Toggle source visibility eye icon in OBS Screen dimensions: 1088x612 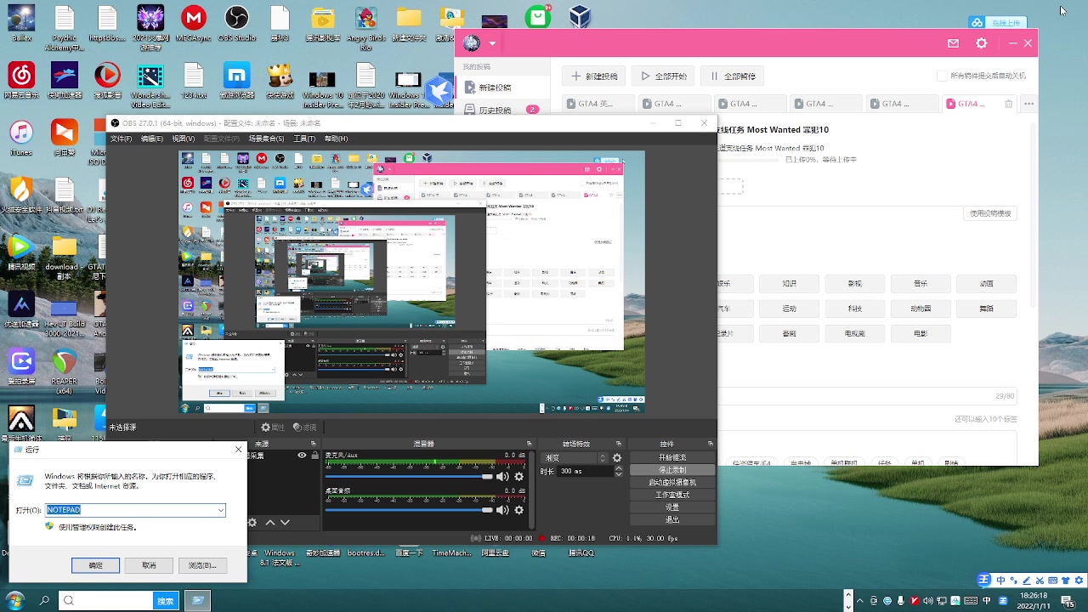pos(302,456)
